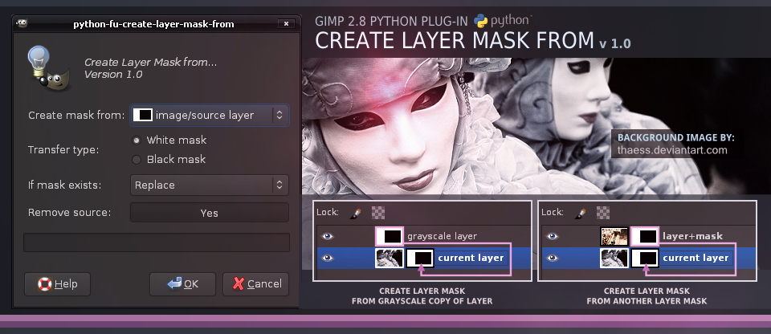Toggle the Remove source Yes button
Viewport: 771px width, 334px height.
pyautogui.click(x=209, y=213)
